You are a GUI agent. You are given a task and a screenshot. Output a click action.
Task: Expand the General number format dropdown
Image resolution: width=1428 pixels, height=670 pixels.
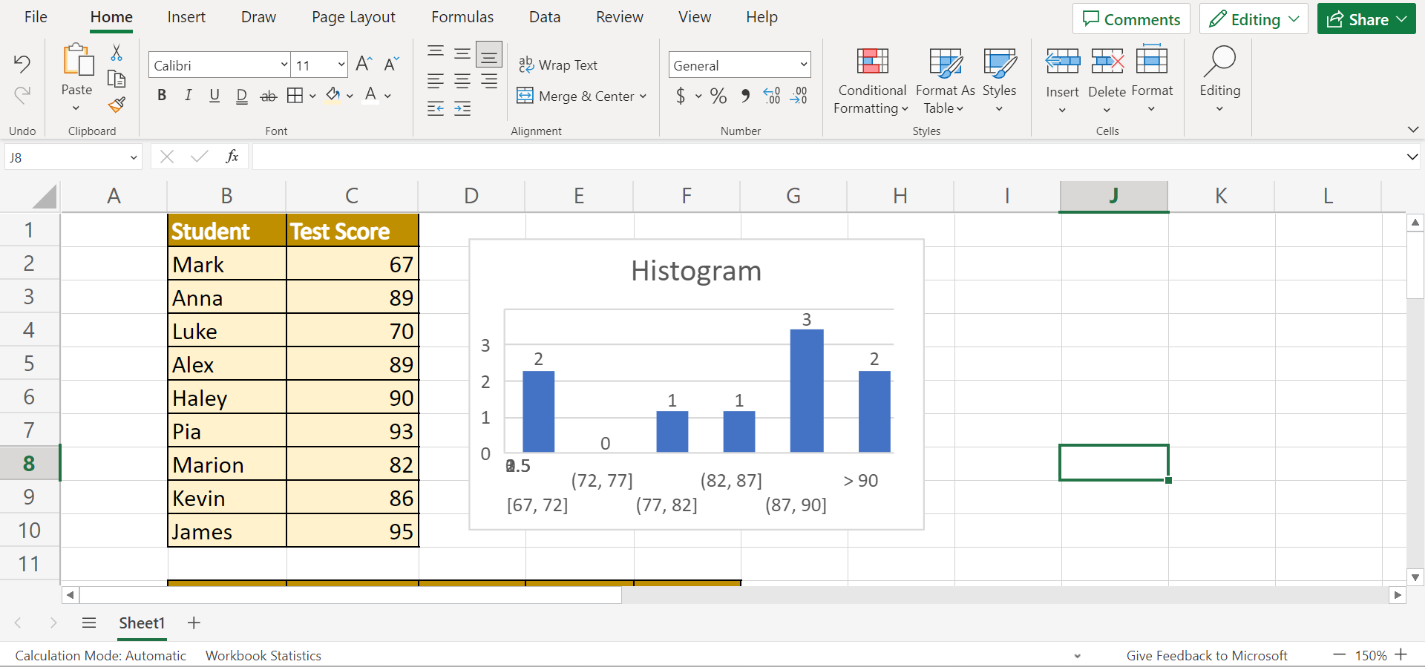click(803, 65)
